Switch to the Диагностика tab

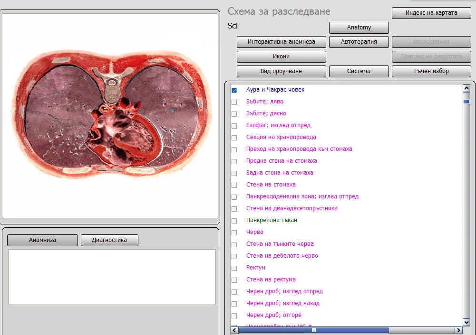tap(109, 240)
